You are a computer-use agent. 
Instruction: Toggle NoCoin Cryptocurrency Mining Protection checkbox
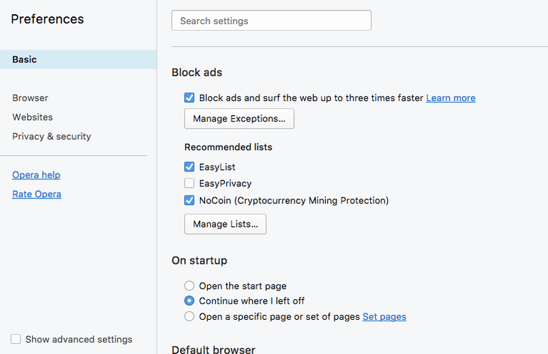[189, 200]
